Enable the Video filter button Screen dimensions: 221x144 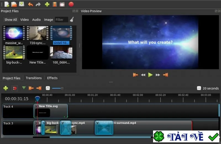pyautogui.click(x=25, y=20)
